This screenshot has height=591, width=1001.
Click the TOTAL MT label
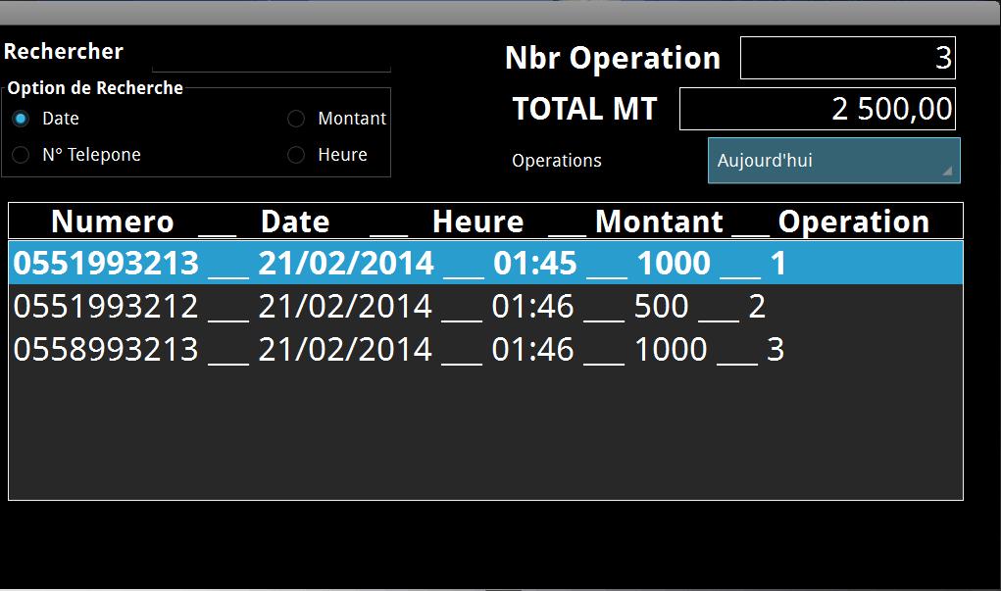[x=584, y=109]
